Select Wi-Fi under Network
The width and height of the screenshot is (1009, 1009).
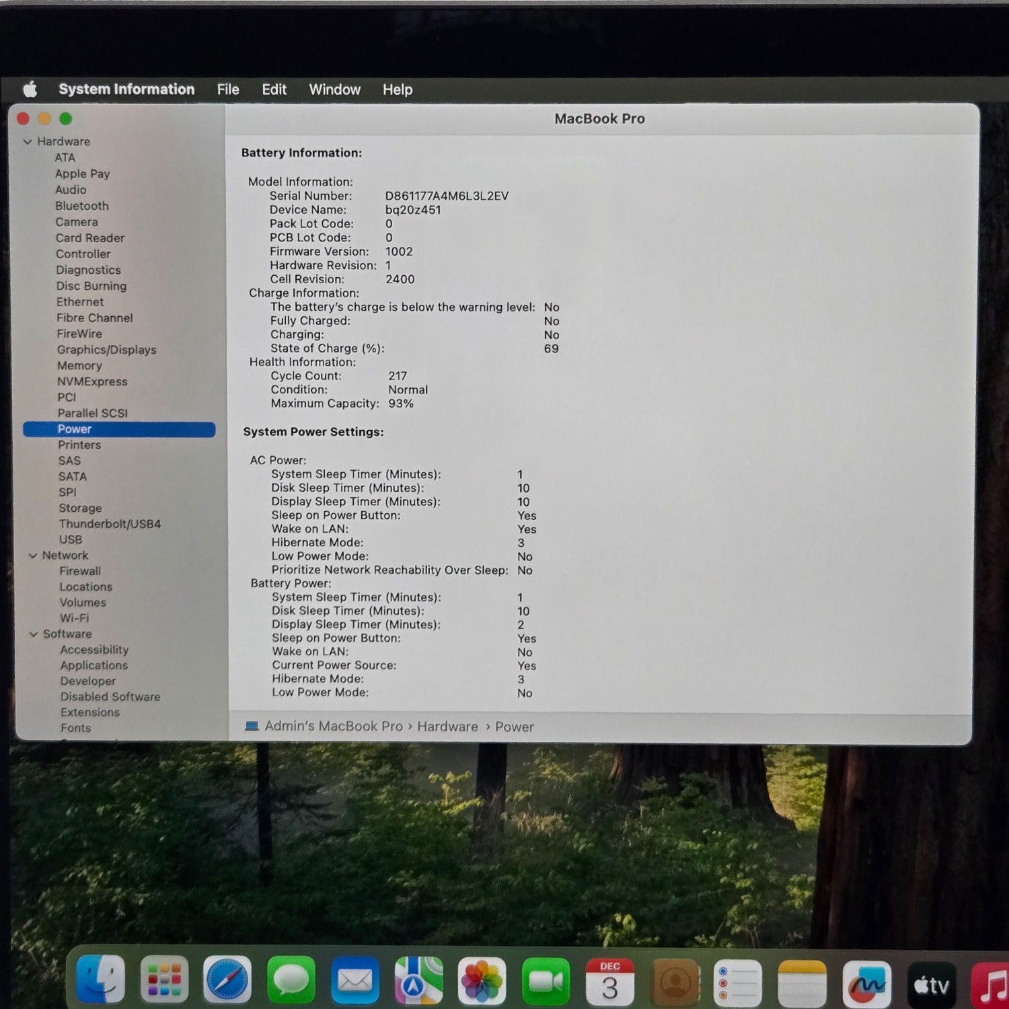point(74,618)
